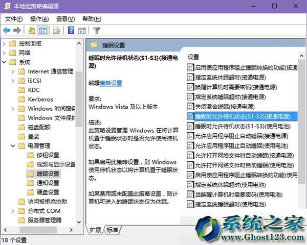Select the Kerberos folder
The image size is (307, 245).
pos(40,99)
